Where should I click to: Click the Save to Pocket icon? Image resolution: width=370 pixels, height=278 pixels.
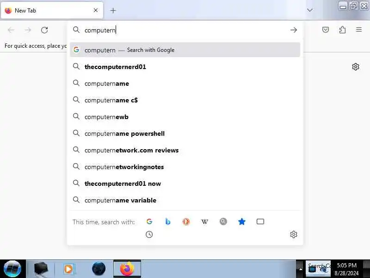click(x=326, y=30)
